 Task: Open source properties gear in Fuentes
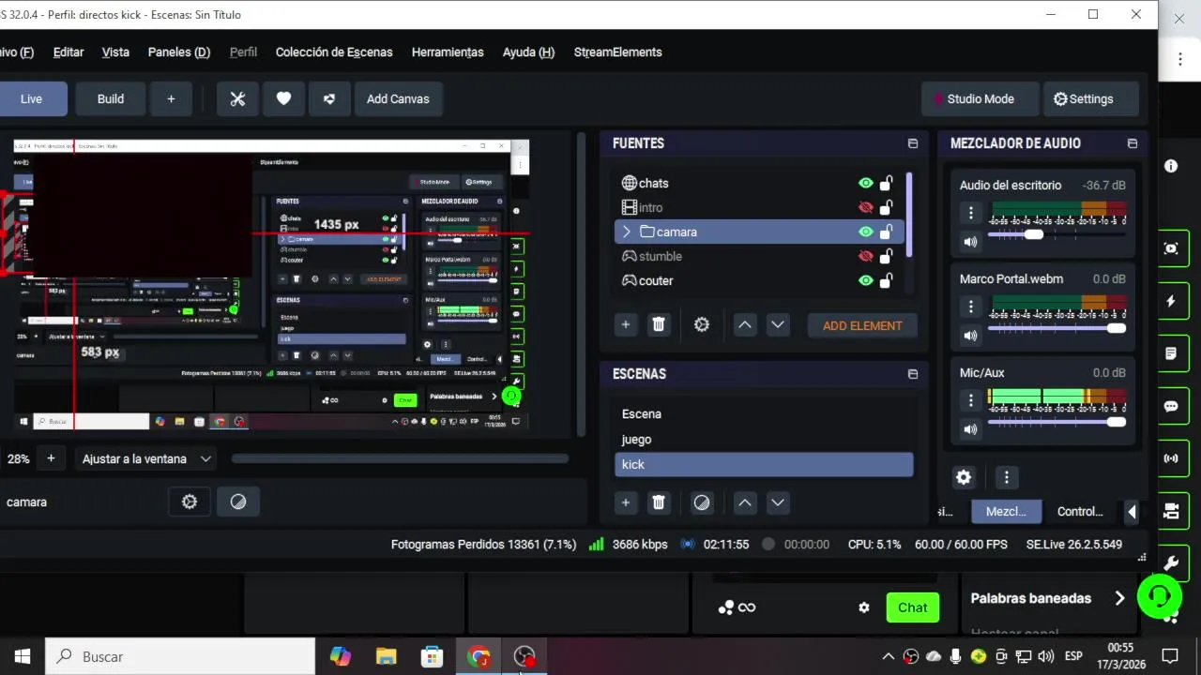(x=702, y=324)
